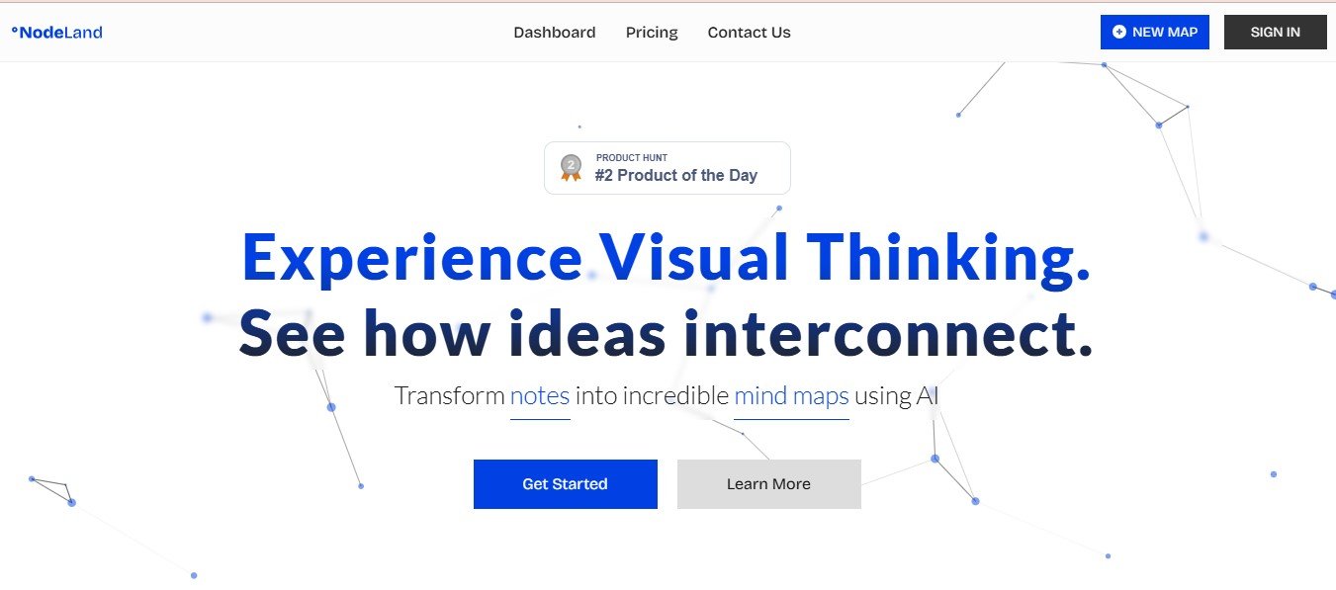This screenshot has height=590, width=1336.
Task: Click the word "Transform" in the subtitle
Action: [450, 396]
